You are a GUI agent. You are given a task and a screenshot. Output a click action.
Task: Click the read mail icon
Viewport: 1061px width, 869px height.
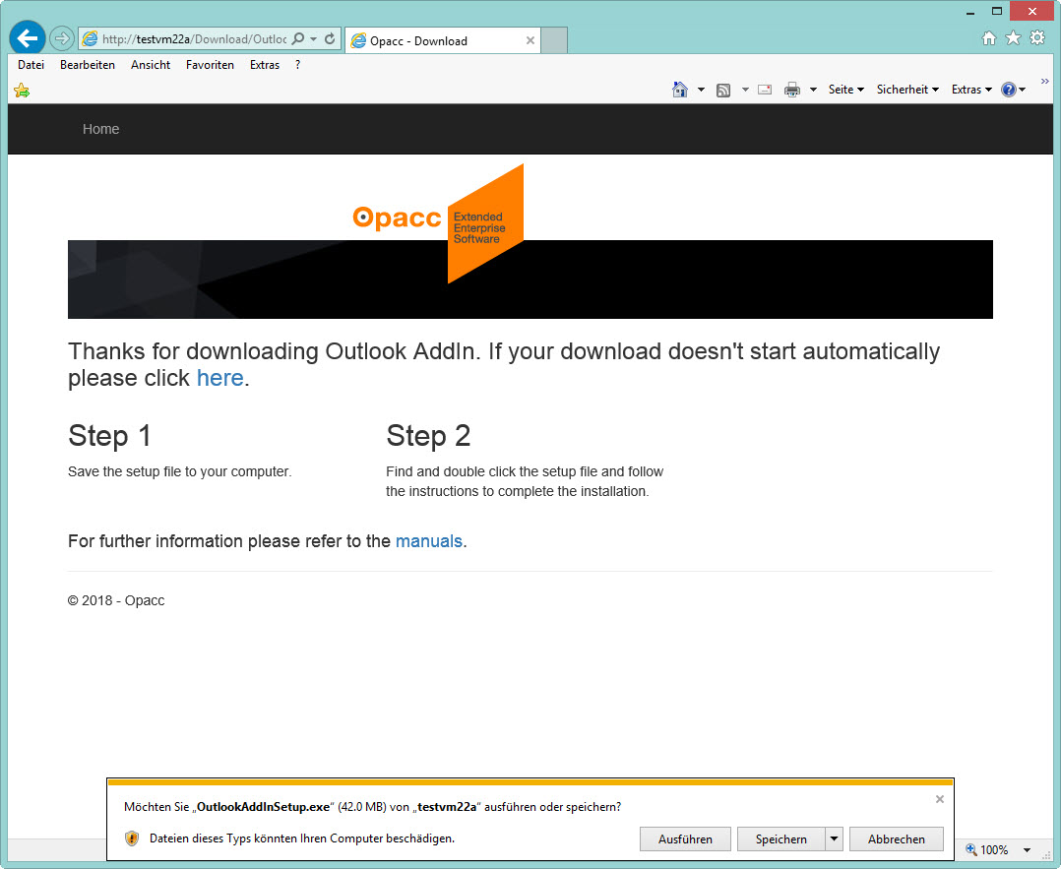[765, 90]
